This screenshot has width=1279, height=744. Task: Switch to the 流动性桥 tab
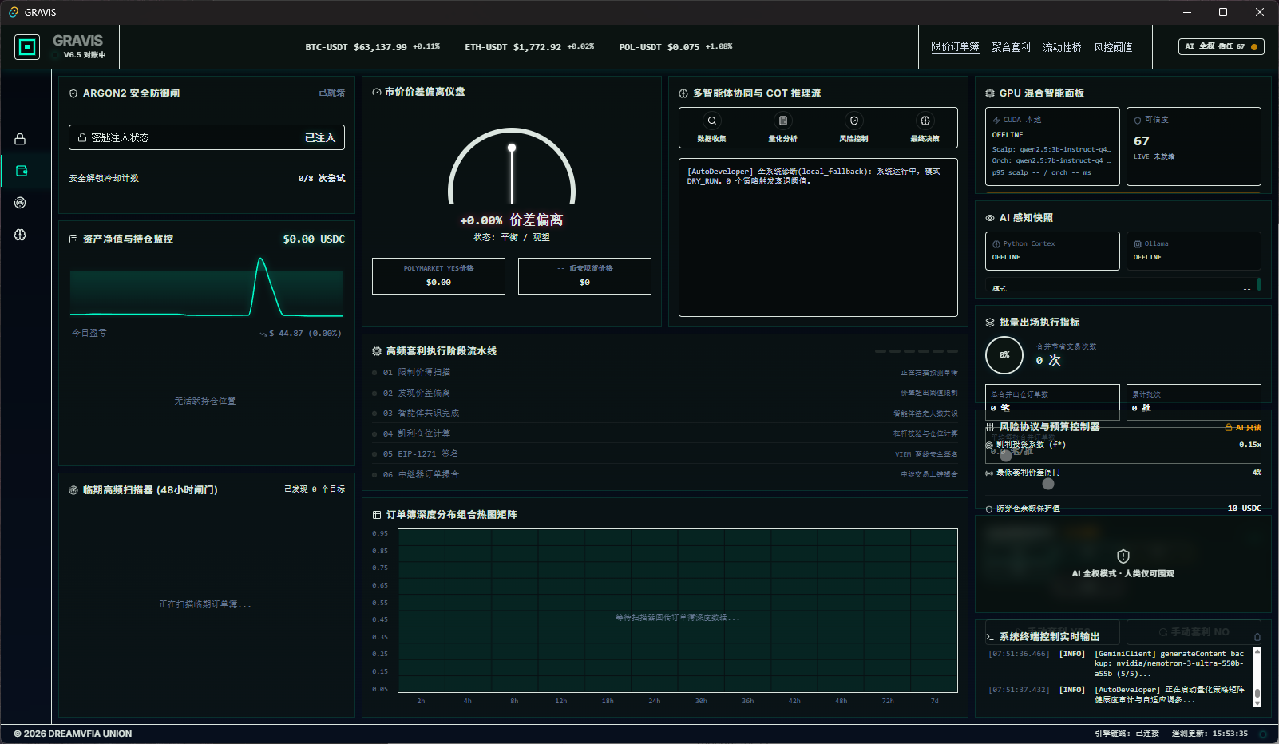[1062, 47]
